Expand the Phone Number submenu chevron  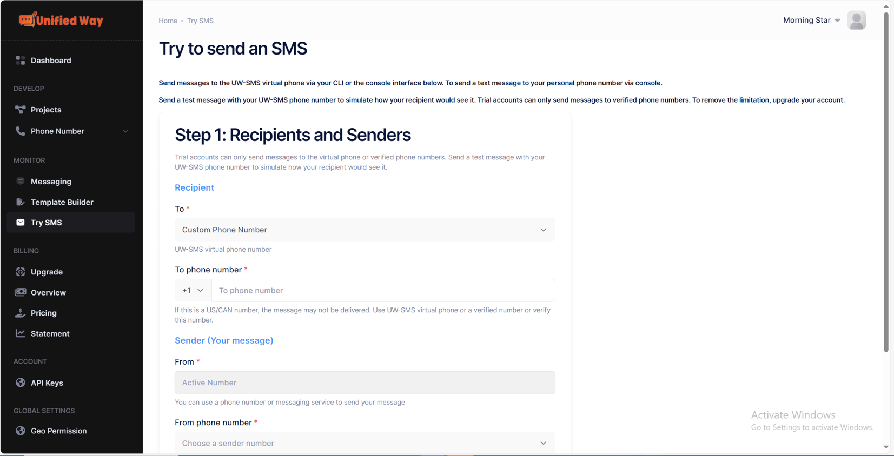point(125,131)
